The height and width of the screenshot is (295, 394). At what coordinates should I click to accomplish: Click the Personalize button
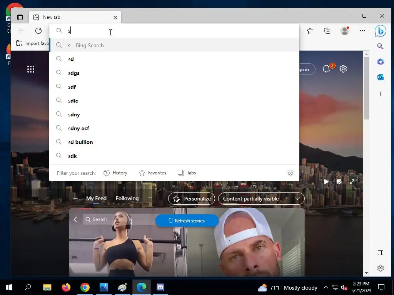tap(192, 199)
